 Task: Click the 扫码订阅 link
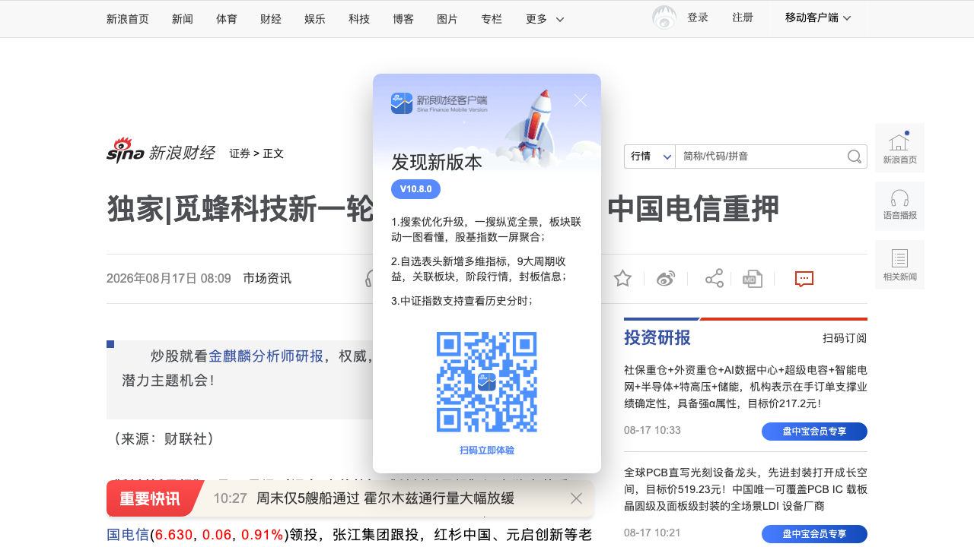click(x=845, y=338)
